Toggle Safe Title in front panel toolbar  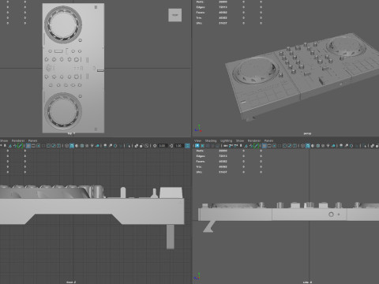tap(58, 146)
